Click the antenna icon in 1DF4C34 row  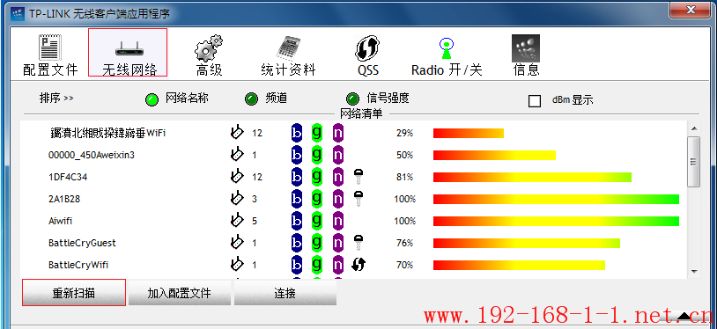(236, 177)
